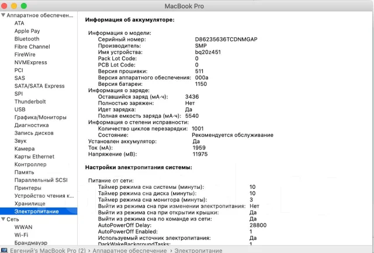Open Thunderbolt hardware entry
The image size is (374, 253).
[30, 101]
